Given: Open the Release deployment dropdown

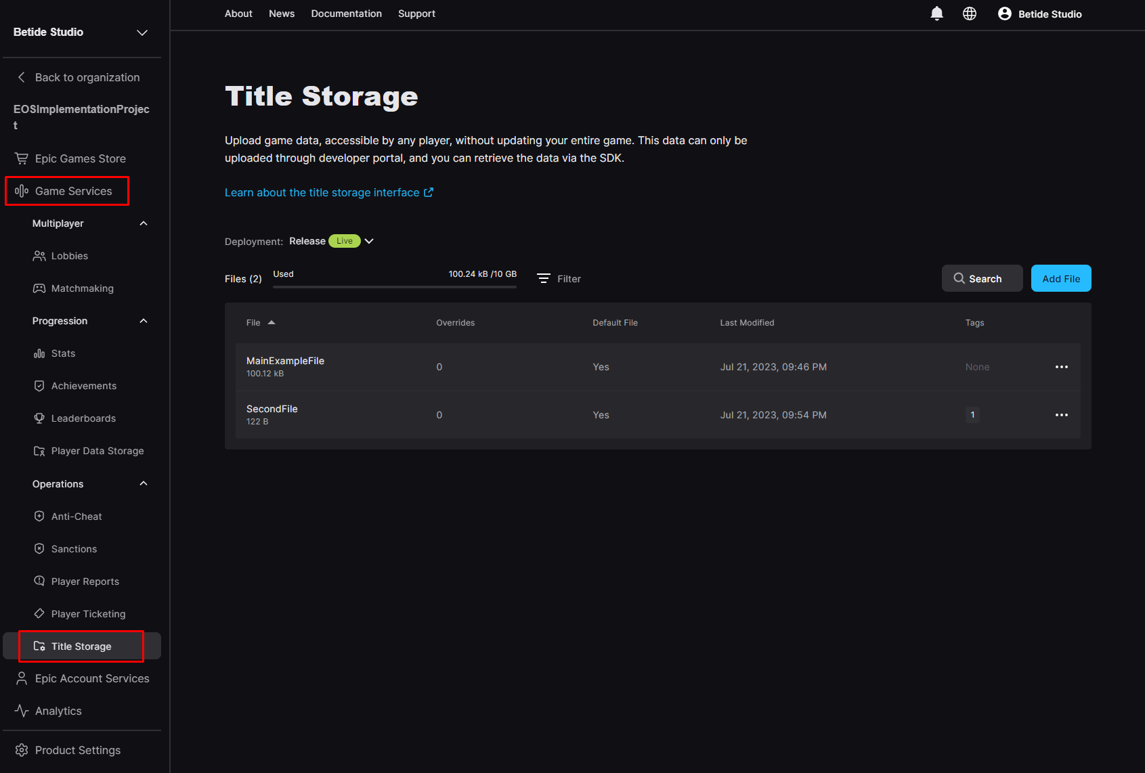Looking at the screenshot, I should tap(369, 241).
